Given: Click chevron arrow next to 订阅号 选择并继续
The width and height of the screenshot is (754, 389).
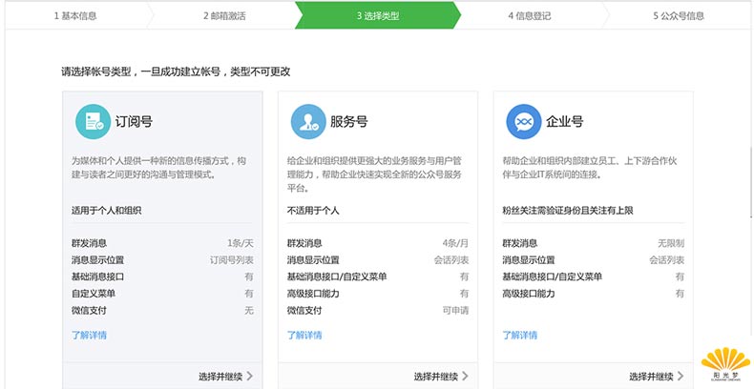Looking at the screenshot, I should coord(249,376).
